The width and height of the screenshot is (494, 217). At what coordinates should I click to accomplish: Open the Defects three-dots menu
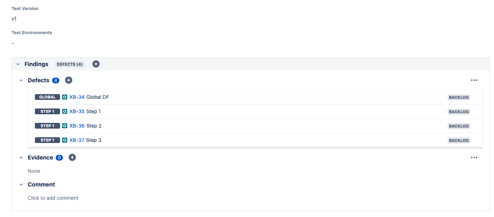[x=474, y=80]
